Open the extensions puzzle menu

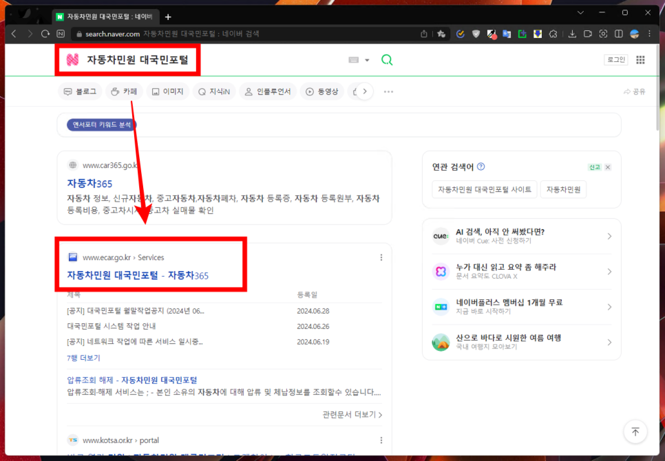pos(553,34)
